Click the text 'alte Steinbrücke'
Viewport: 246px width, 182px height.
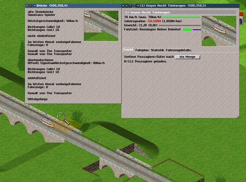point(40,12)
